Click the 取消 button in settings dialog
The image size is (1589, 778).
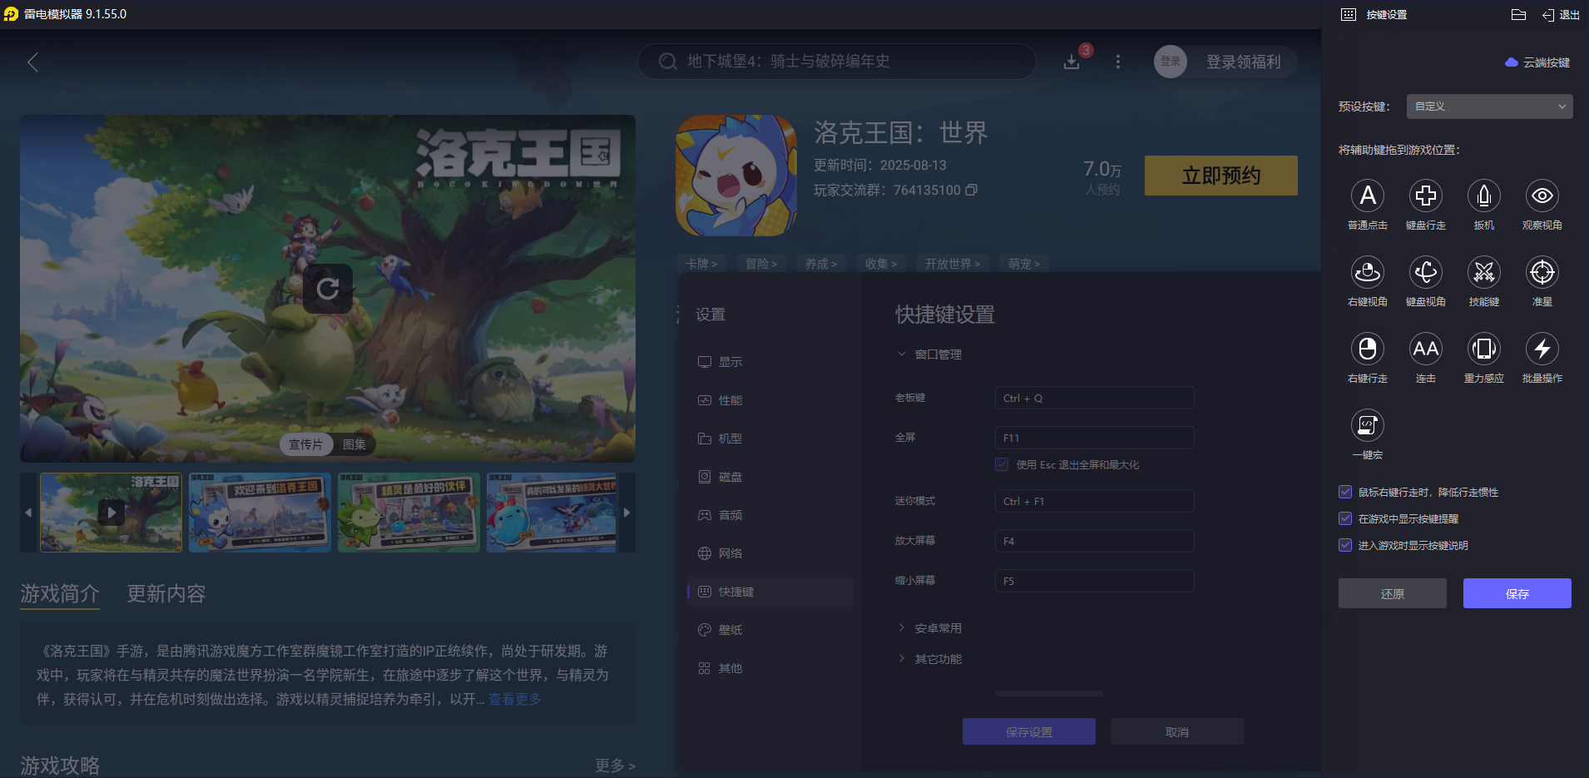(x=1177, y=731)
